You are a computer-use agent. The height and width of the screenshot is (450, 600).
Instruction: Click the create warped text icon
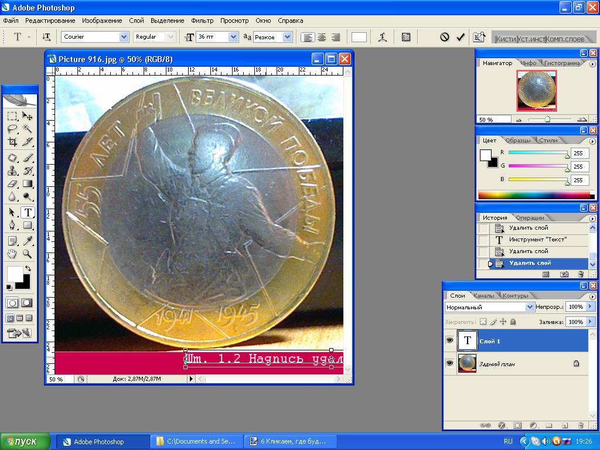383,37
